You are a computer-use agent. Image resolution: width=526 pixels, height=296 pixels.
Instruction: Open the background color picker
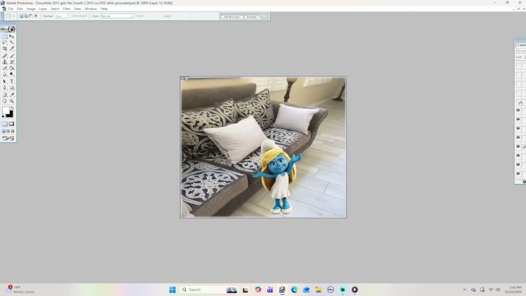(10, 115)
